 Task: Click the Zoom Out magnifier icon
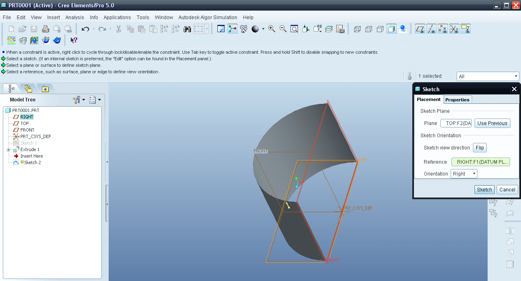point(283,29)
